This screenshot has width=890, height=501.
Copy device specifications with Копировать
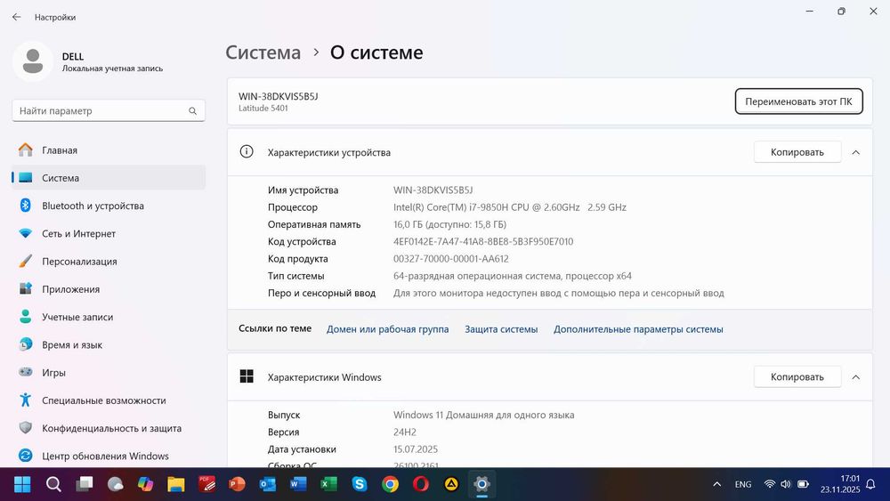[x=797, y=152]
